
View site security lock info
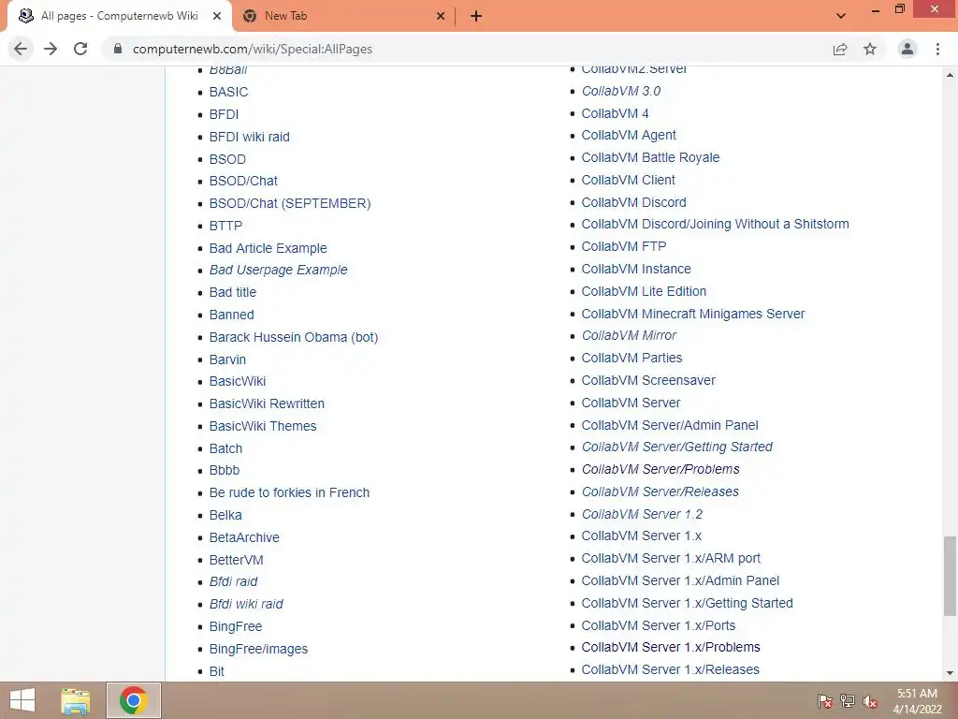click(x=118, y=49)
